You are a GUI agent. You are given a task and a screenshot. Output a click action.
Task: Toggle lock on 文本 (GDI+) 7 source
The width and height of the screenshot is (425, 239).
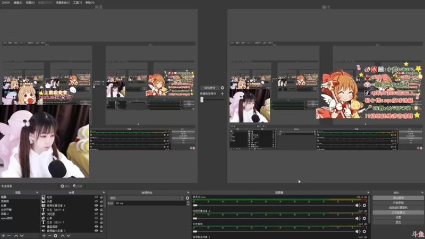click(101, 223)
